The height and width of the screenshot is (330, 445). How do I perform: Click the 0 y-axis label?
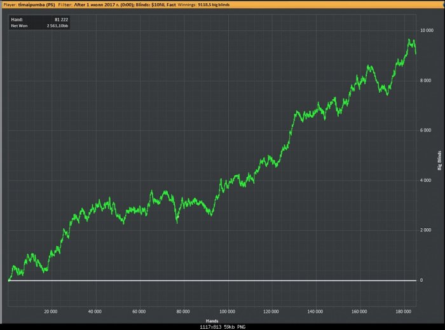tap(421, 280)
